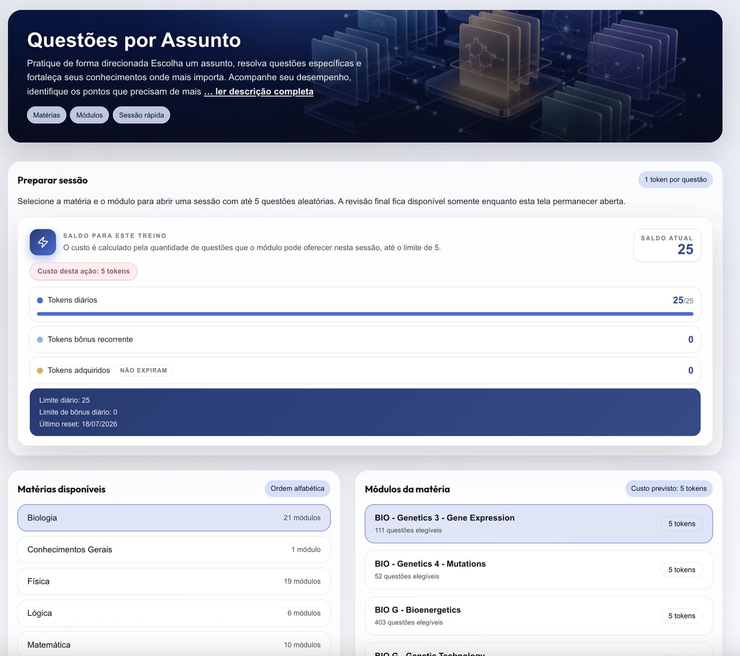This screenshot has width=740, height=656.
Task: Click 'Último reset: 18/07/2026' text
Action: tap(78, 424)
